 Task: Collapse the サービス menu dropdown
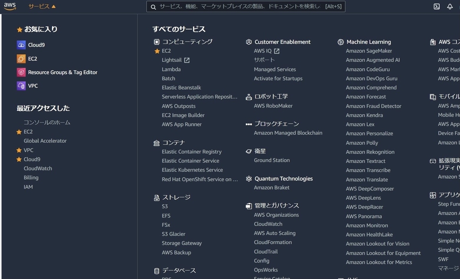42,6
